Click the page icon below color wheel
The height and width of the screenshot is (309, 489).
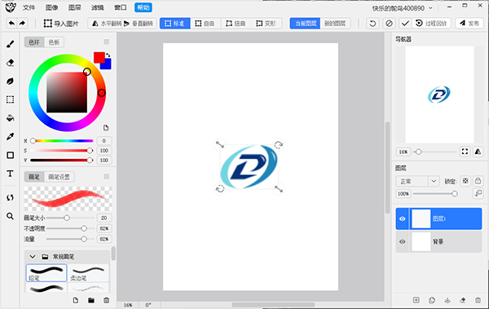coord(106,128)
